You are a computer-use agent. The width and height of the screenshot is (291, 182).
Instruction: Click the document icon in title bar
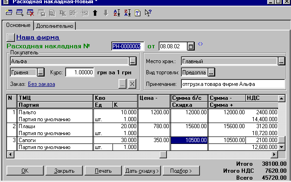6,2
